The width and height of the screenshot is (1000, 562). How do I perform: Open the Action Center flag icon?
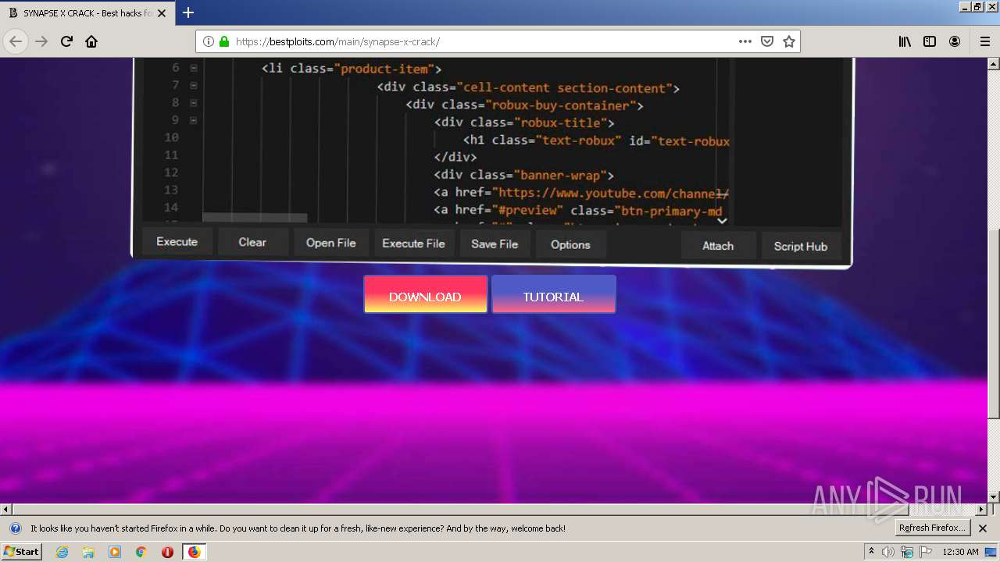coord(926,552)
